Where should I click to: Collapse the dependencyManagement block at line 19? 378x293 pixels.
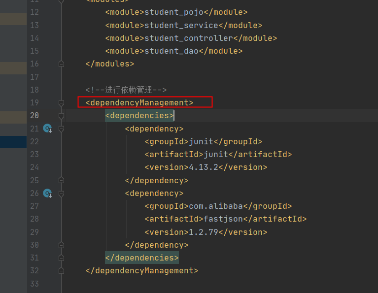(x=61, y=103)
